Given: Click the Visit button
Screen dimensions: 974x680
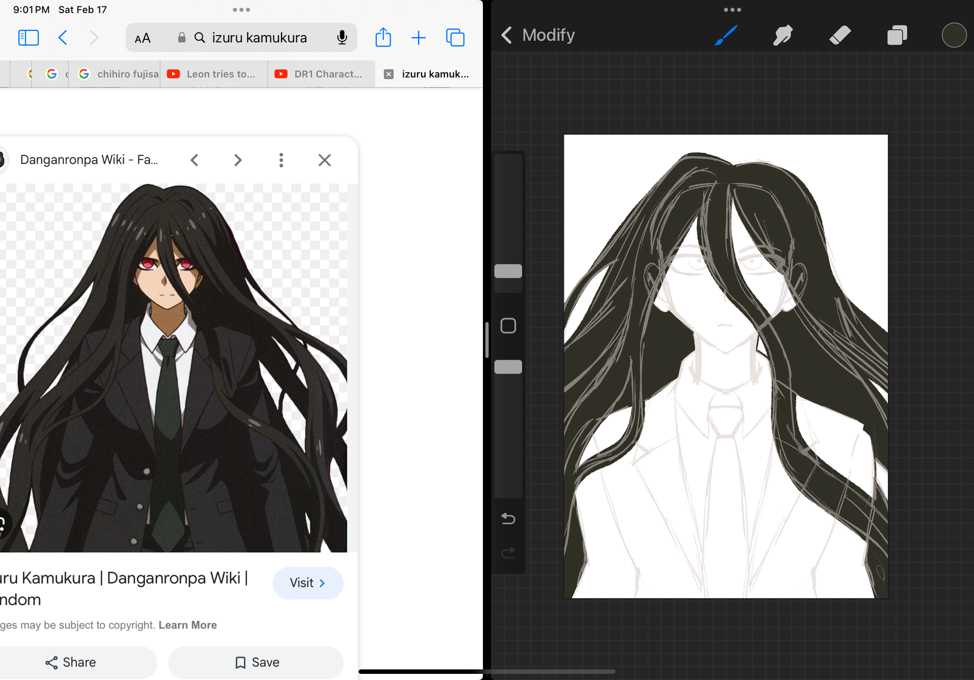Looking at the screenshot, I should (x=308, y=583).
